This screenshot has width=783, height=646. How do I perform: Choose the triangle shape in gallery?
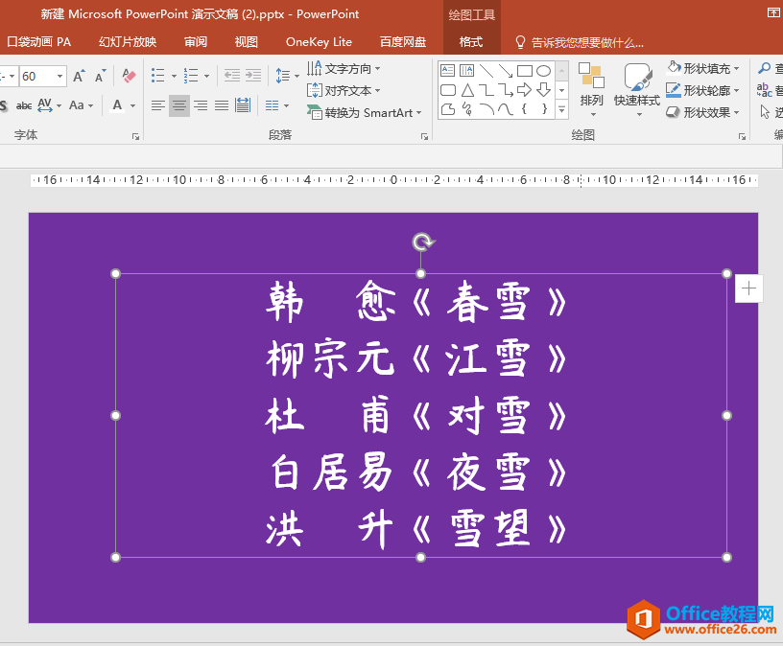tap(467, 90)
